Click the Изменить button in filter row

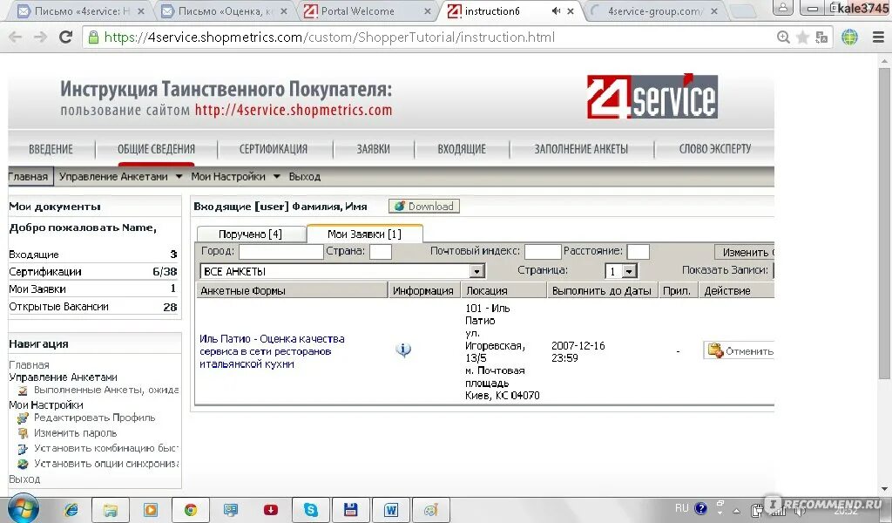(x=745, y=252)
